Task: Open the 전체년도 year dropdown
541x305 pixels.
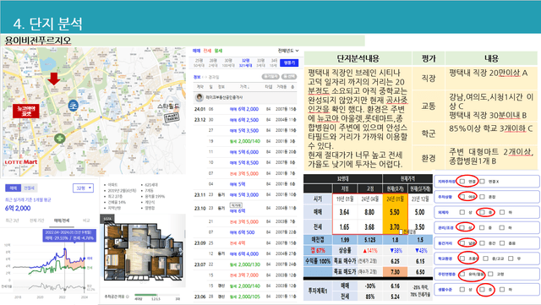Action: 288,51
